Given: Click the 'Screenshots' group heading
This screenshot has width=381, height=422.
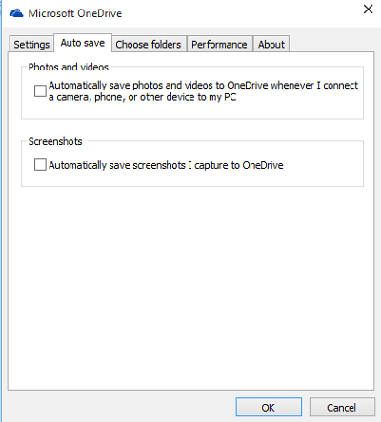Looking at the screenshot, I should [55, 141].
